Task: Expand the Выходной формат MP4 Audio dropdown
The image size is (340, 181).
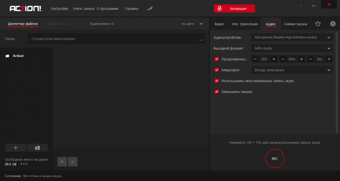Action: pyautogui.click(x=292, y=48)
